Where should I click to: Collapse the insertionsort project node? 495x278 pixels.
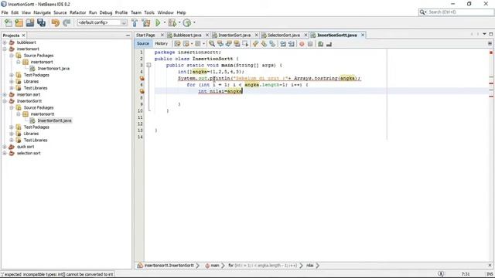pos(5,49)
